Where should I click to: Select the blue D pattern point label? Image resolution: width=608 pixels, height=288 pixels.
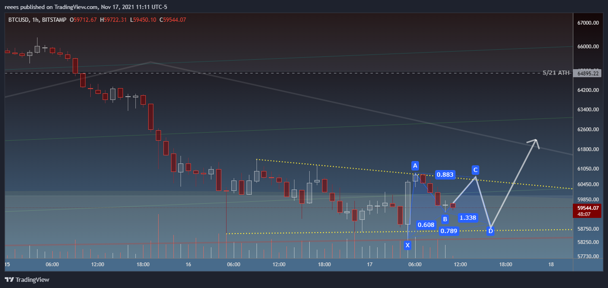491,231
